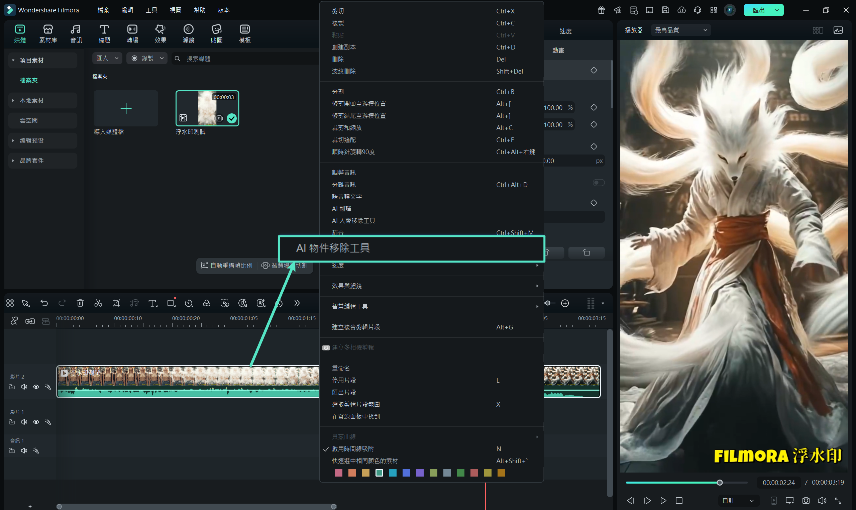Click the image view icon above player
The height and width of the screenshot is (510, 856).
pyautogui.click(x=838, y=30)
